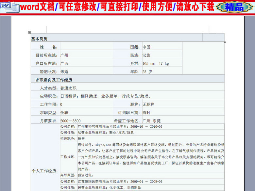Click the 国籍 value 中国
The width and height of the screenshot is (255, 191).
(x=146, y=47)
